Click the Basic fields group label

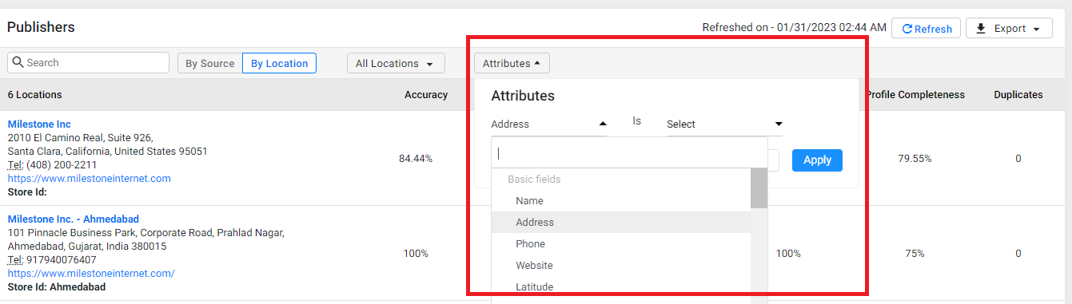coord(534,180)
